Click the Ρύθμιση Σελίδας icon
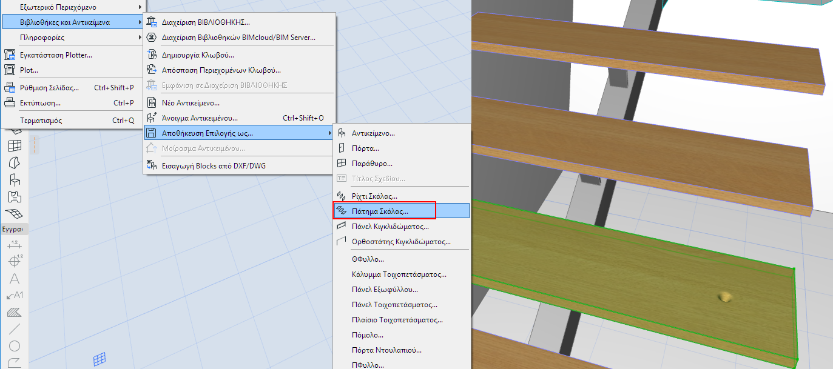Viewport: 833px width, 369px height. pyautogui.click(x=10, y=88)
